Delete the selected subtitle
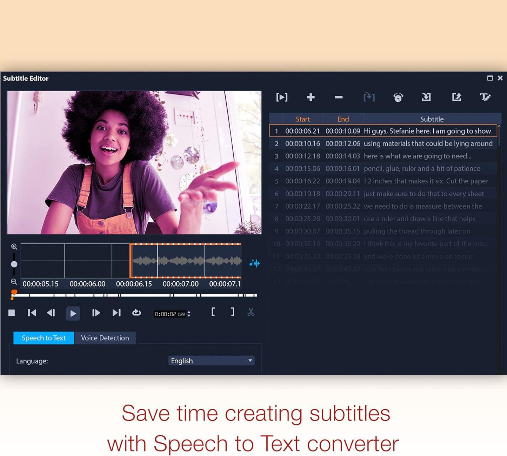The image size is (507, 456). pyautogui.click(x=338, y=98)
